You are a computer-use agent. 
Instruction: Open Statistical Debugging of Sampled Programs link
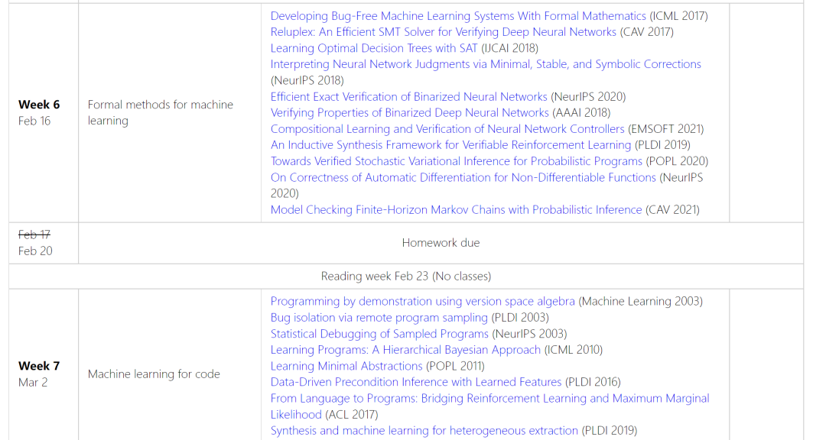(x=379, y=334)
